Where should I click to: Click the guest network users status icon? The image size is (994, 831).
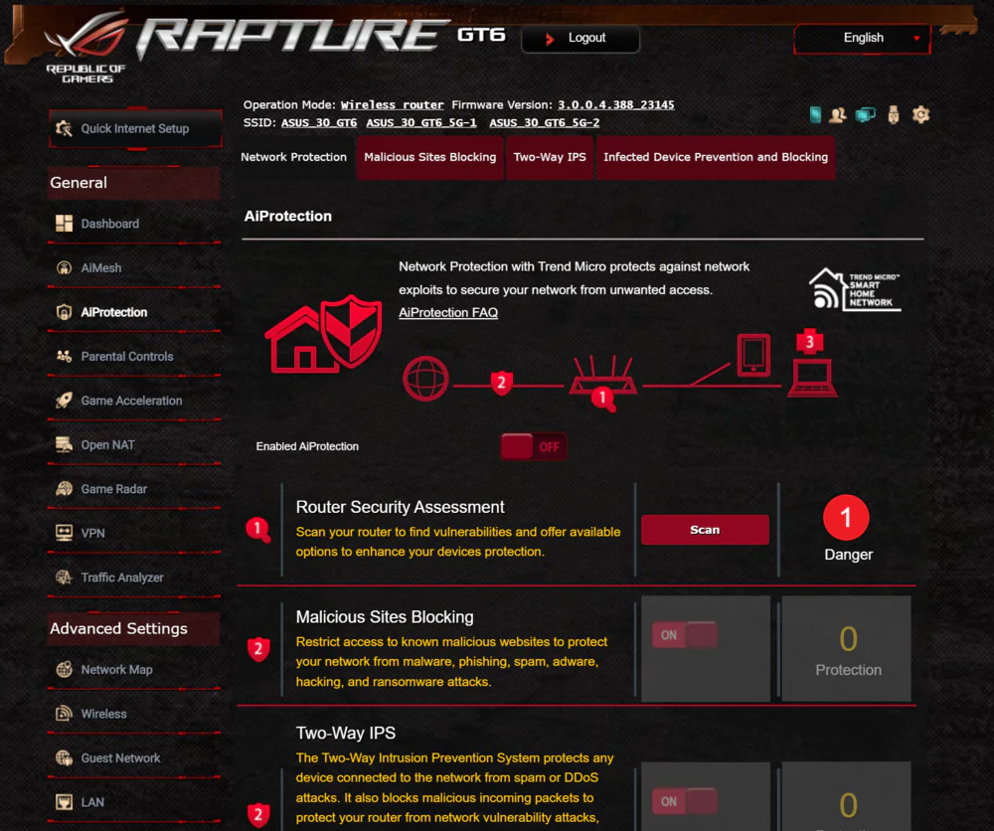coord(837,114)
